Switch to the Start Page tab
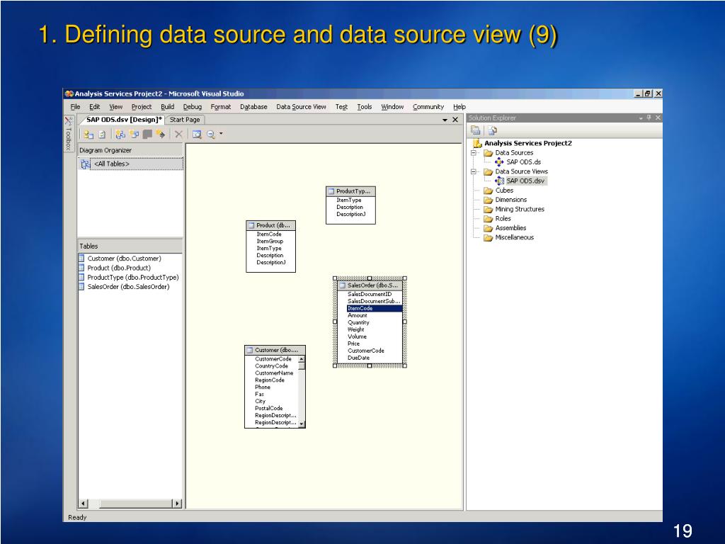This screenshot has height=544, width=725. [185, 120]
